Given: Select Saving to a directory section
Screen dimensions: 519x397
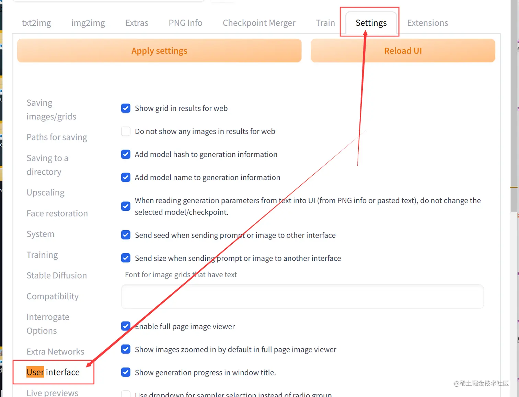Looking at the screenshot, I should pyautogui.click(x=47, y=165).
